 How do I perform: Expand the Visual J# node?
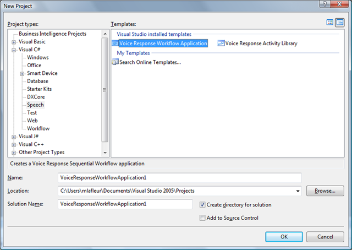(x=14, y=137)
